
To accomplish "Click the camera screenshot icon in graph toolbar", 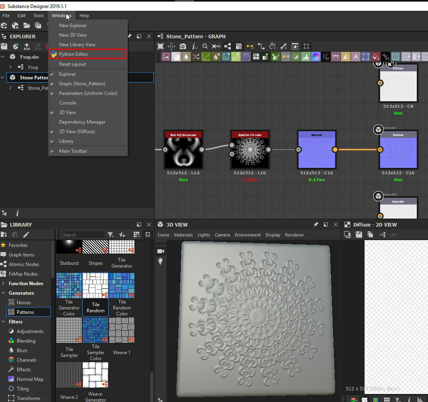I will coord(183,46).
